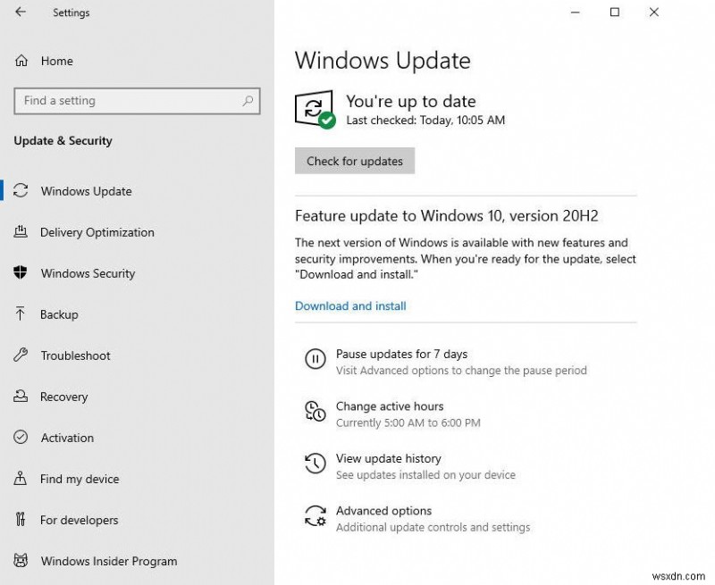Open Troubleshoot using its wrench icon
This screenshot has height=585, width=715.
click(x=20, y=355)
